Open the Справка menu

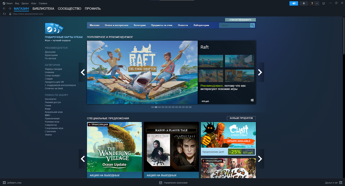tap(43, 3)
